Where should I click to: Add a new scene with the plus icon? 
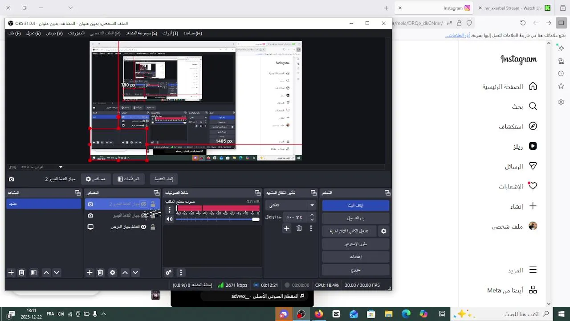coord(11,272)
